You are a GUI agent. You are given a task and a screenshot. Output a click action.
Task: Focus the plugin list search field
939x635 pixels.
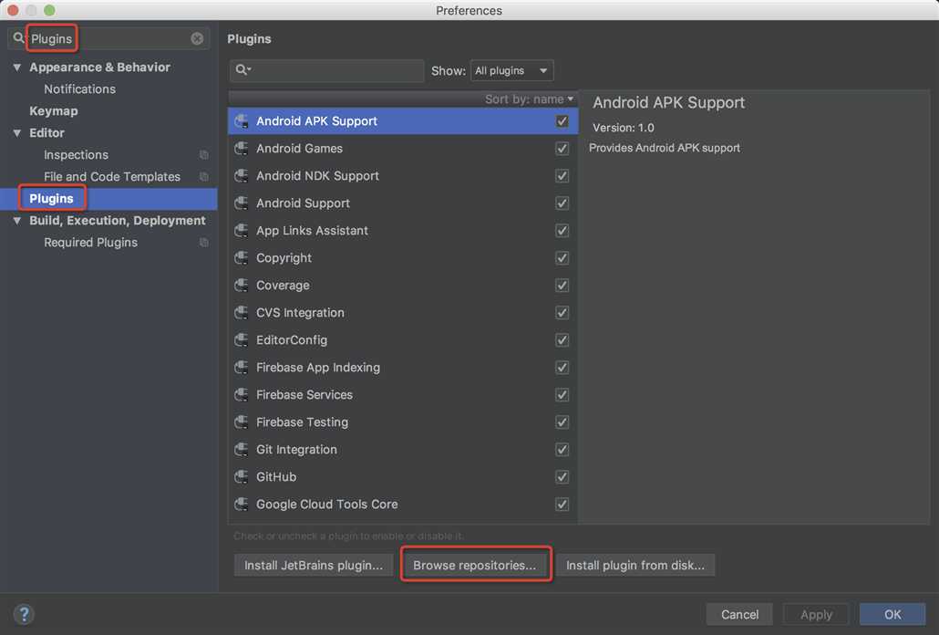327,70
